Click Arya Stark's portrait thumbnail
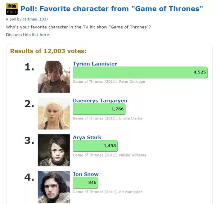216x204 pixels. (x=54, y=150)
